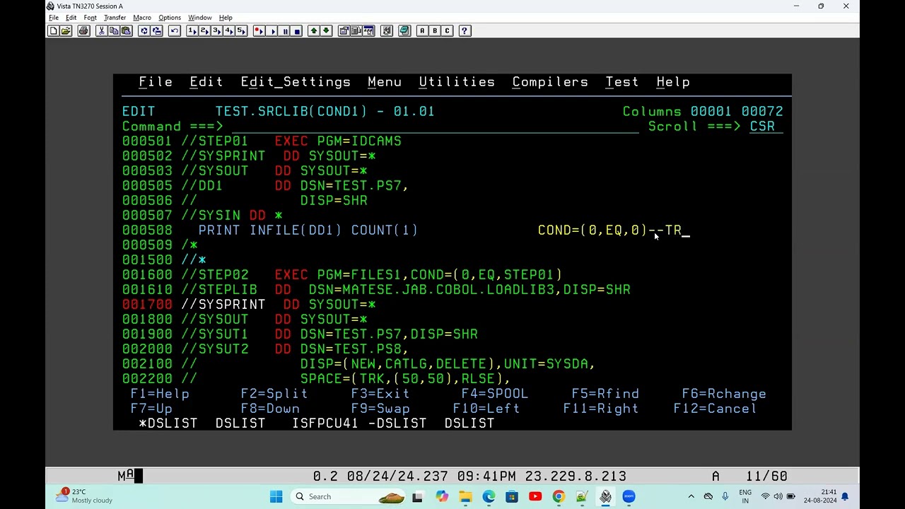Screen dimensions: 905x509
Task: Open File Explorer from the taskbar
Action: (x=465, y=496)
